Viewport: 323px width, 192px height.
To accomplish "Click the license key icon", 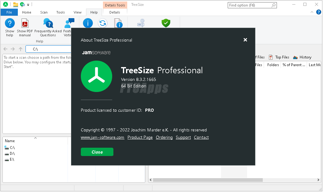I will tap(141, 23).
